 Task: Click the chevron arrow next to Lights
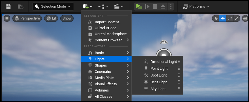click(128, 59)
